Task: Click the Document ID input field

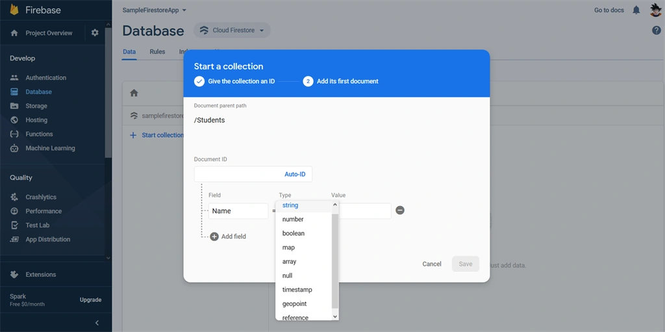Action: (253, 174)
